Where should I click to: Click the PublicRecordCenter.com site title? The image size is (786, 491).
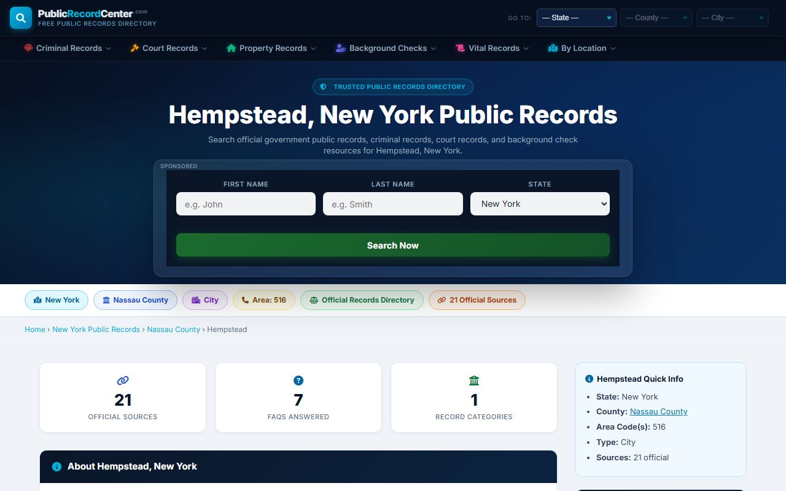92,13
